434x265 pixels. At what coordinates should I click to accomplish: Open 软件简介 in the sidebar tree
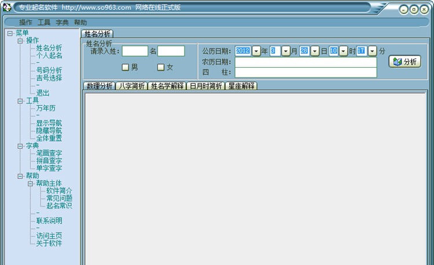click(x=59, y=190)
